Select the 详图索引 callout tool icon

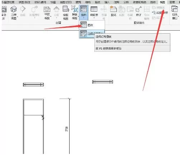[34, 9]
